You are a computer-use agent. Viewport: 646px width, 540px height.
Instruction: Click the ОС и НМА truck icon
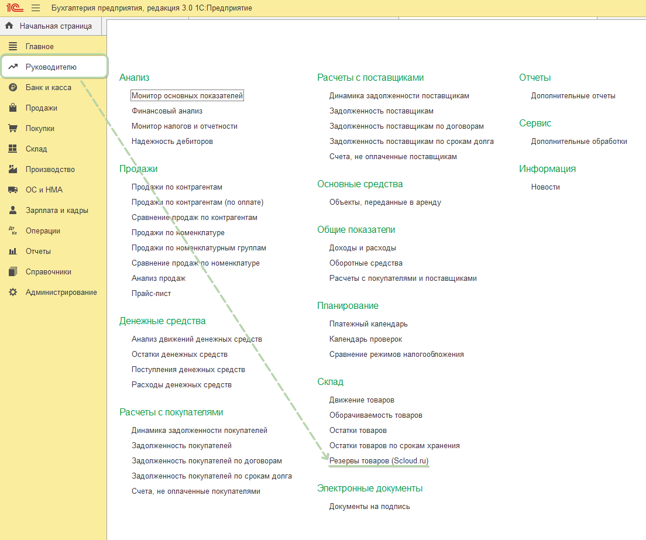[x=13, y=190]
